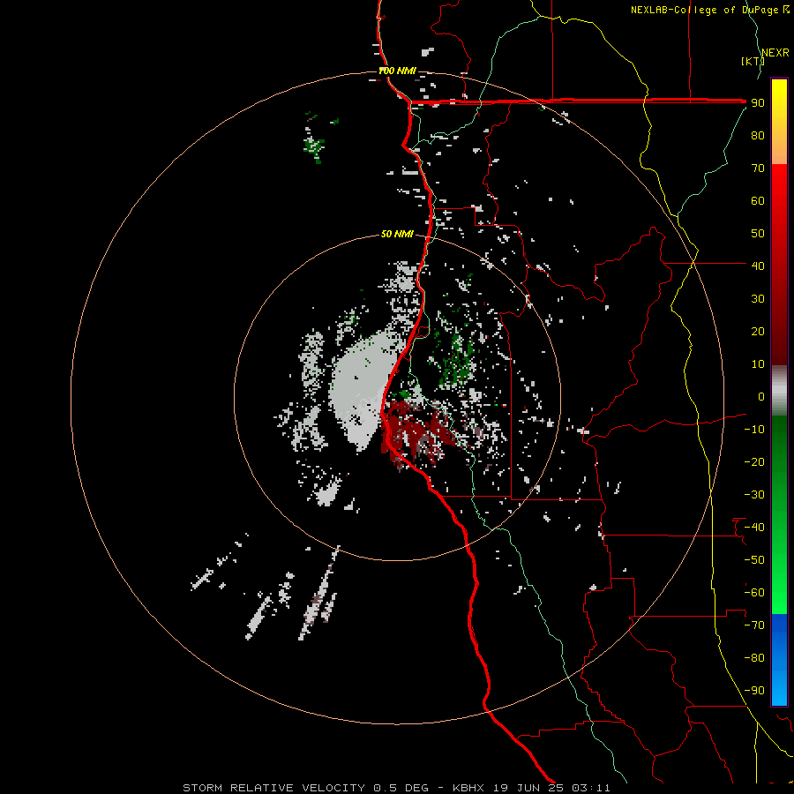Click the NEXLAB-College of DuPage credit text
794x794 pixels.
pyautogui.click(x=709, y=10)
